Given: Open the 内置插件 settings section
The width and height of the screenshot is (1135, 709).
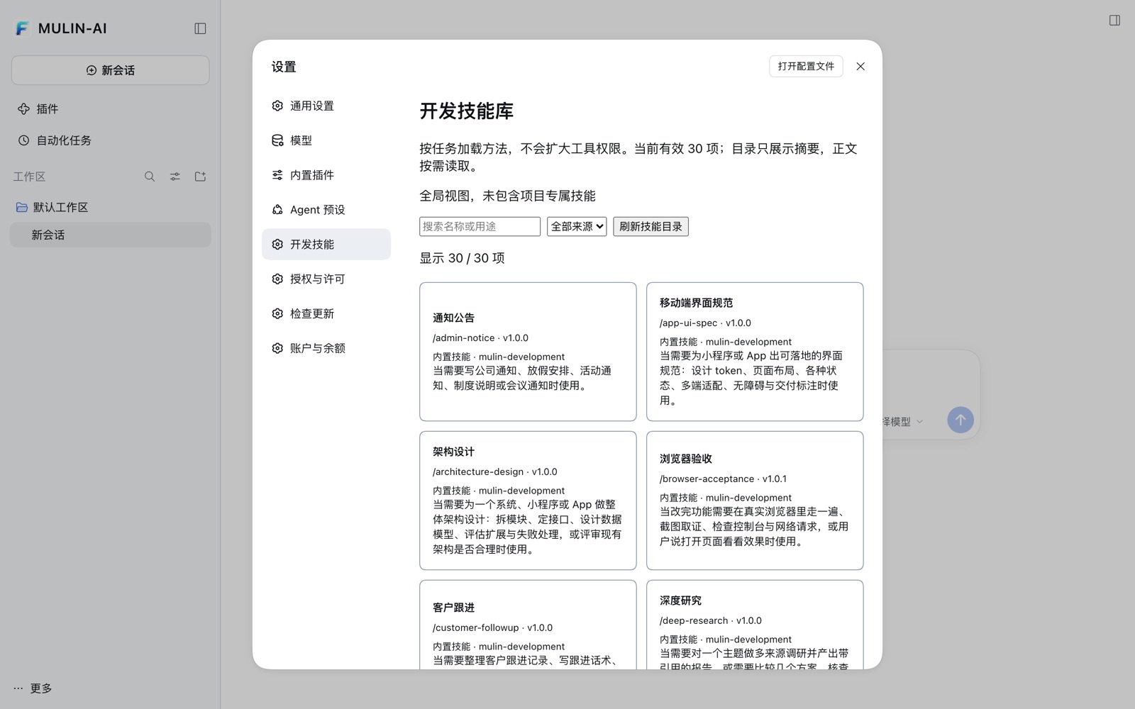Looking at the screenshot, I should 326,175.
